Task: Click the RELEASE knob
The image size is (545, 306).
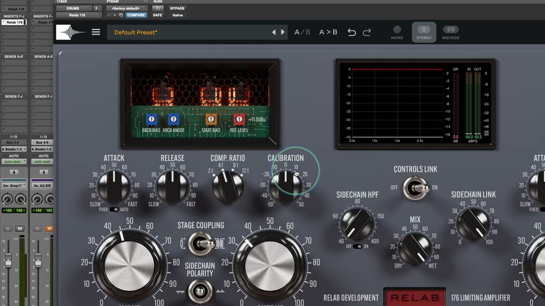Action: pos(172,186)
